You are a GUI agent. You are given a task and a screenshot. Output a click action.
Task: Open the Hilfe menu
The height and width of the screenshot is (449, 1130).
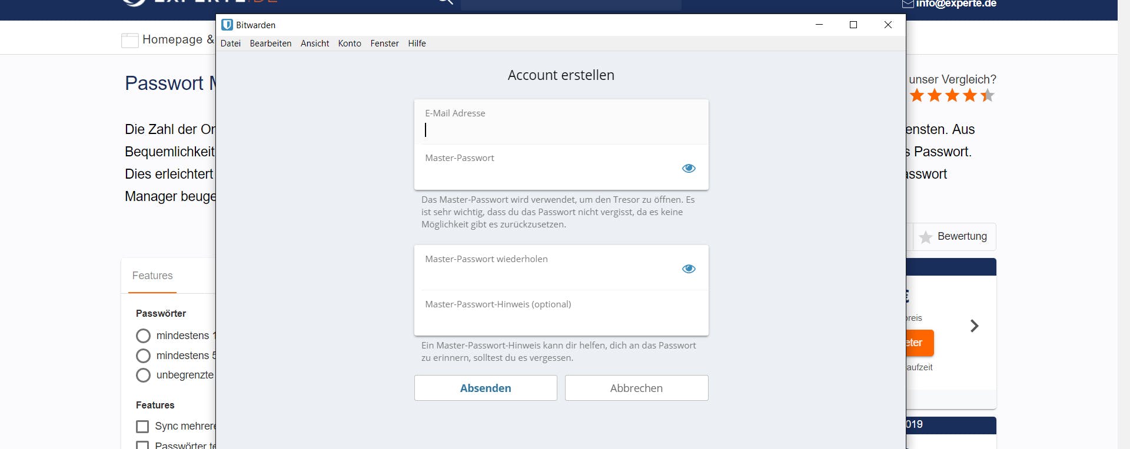pos(417,43)
